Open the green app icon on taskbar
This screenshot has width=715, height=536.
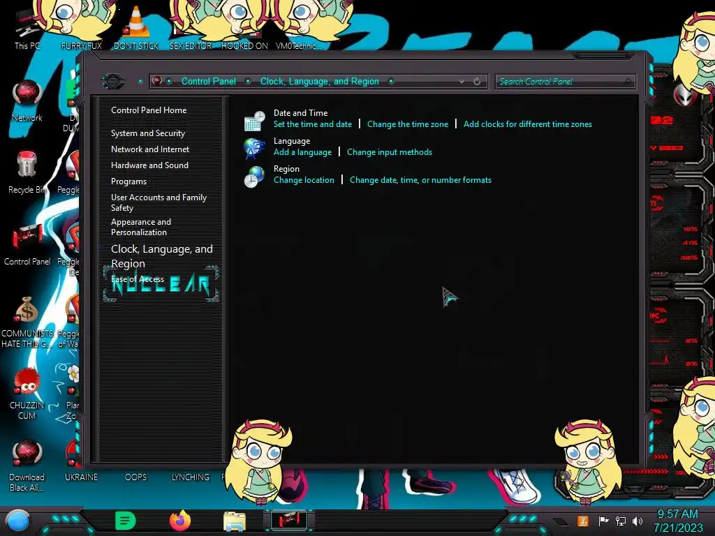tap(126, 521)
